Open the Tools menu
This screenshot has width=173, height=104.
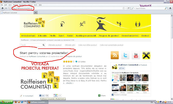click(x=36, y=5)
